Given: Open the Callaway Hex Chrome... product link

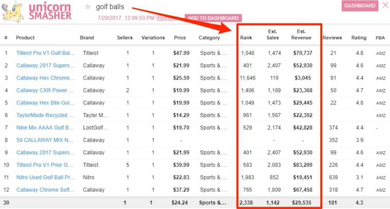Looking at the screenshot, I should pos(45,78).
